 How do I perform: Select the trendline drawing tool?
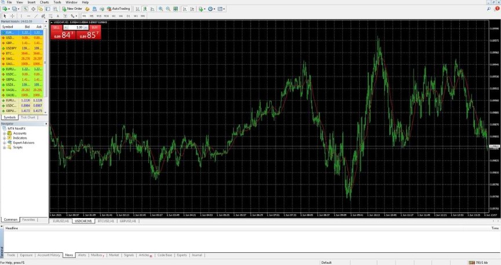36,16
